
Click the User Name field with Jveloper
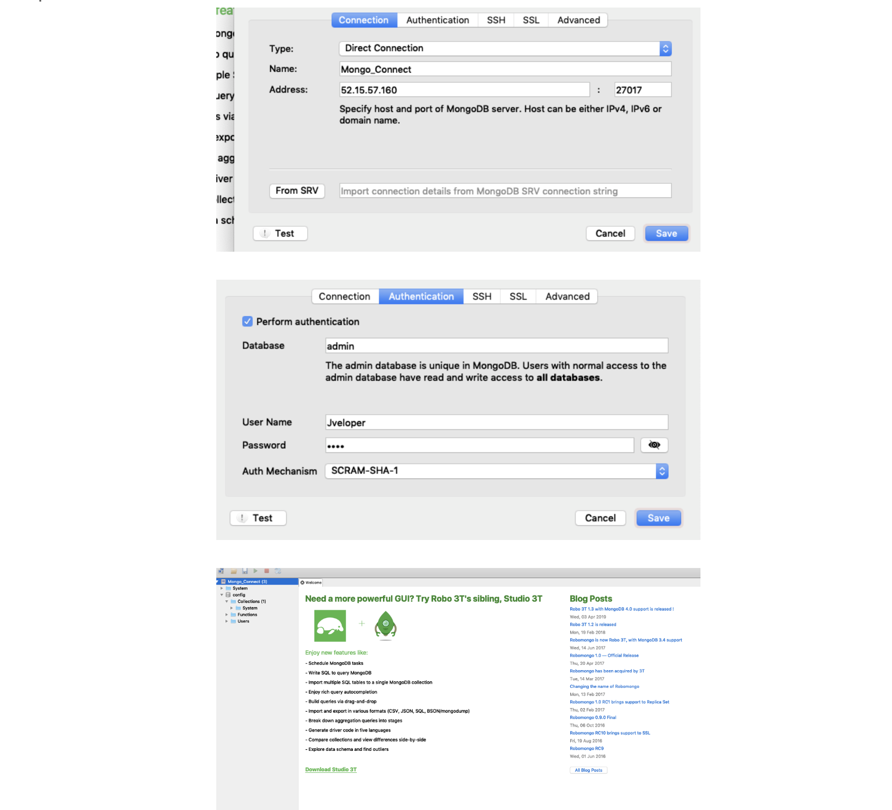tap(497, 422)
